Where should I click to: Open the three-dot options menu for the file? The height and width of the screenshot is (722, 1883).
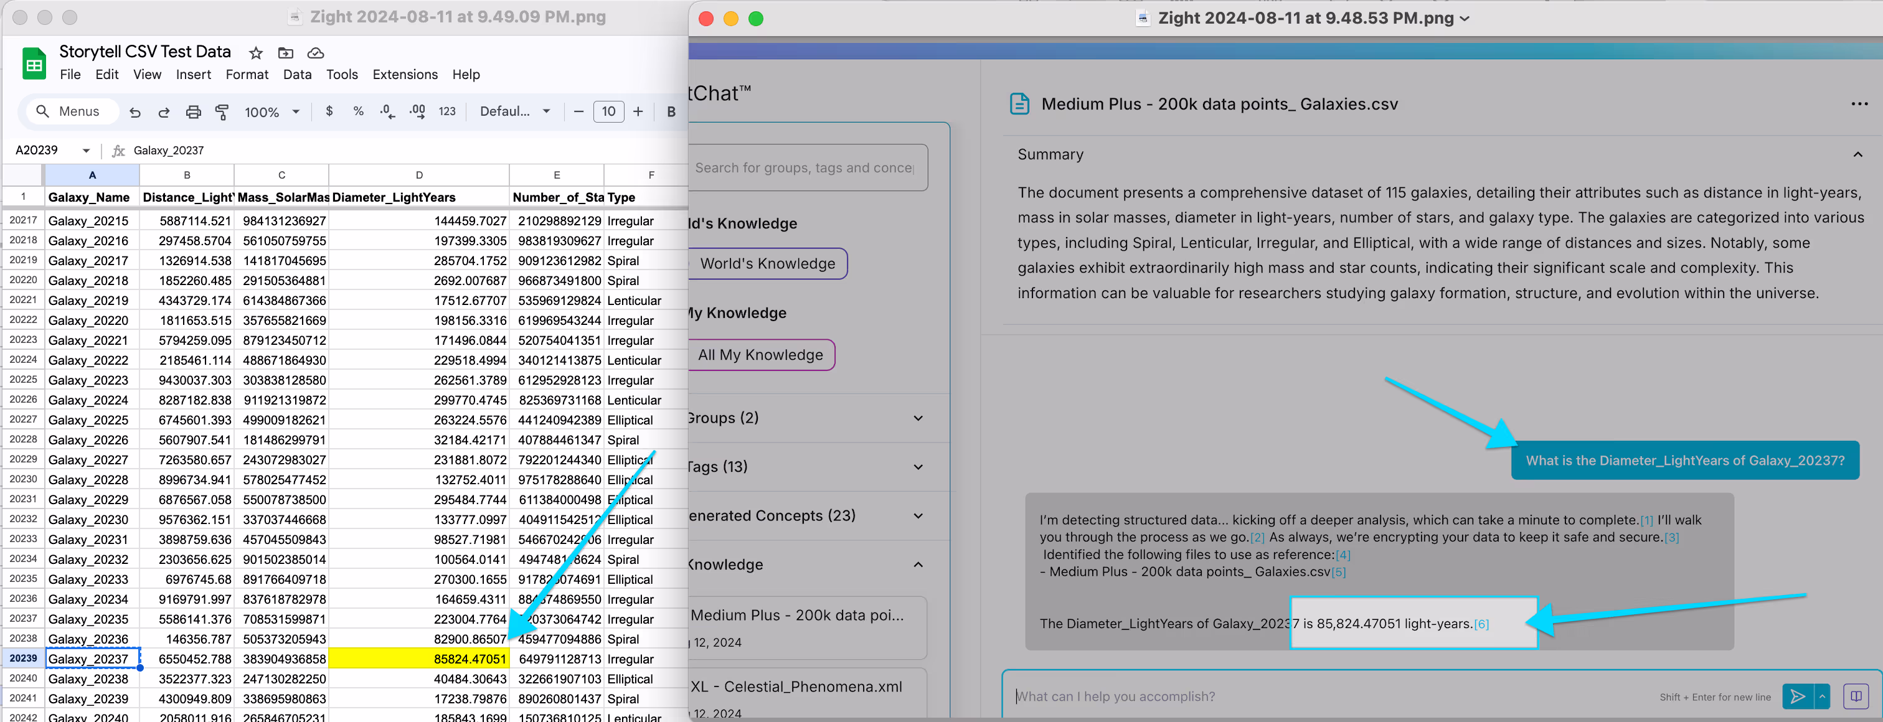pyautogui.click(x=1859, y=104)
